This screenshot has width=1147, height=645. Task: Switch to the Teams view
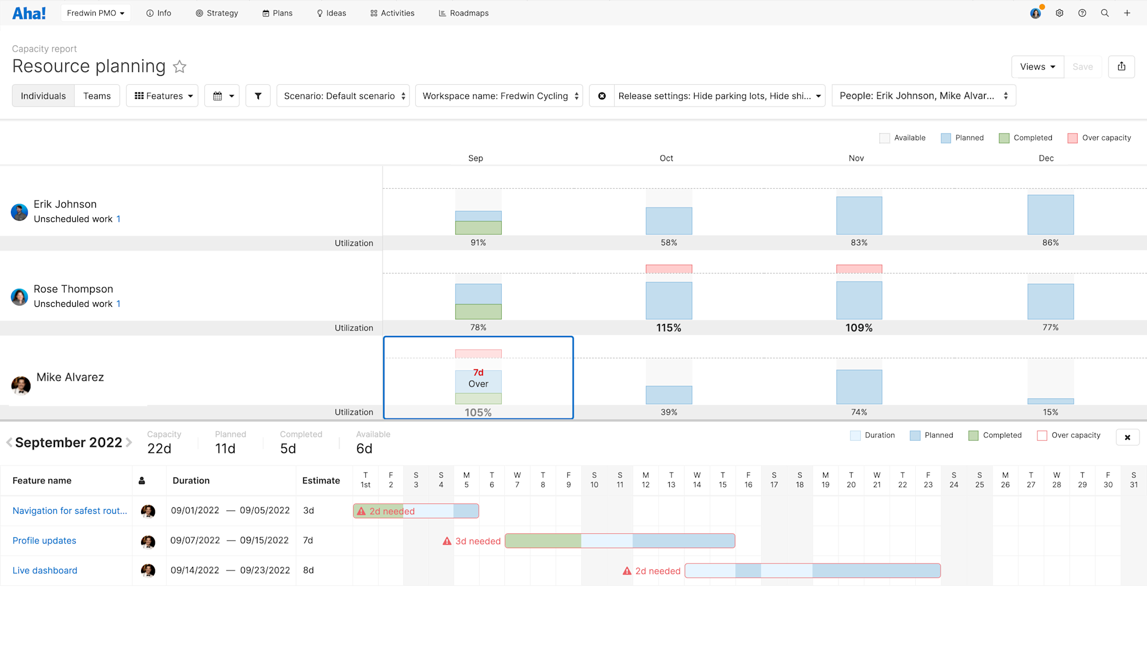(x=97, y=95)
